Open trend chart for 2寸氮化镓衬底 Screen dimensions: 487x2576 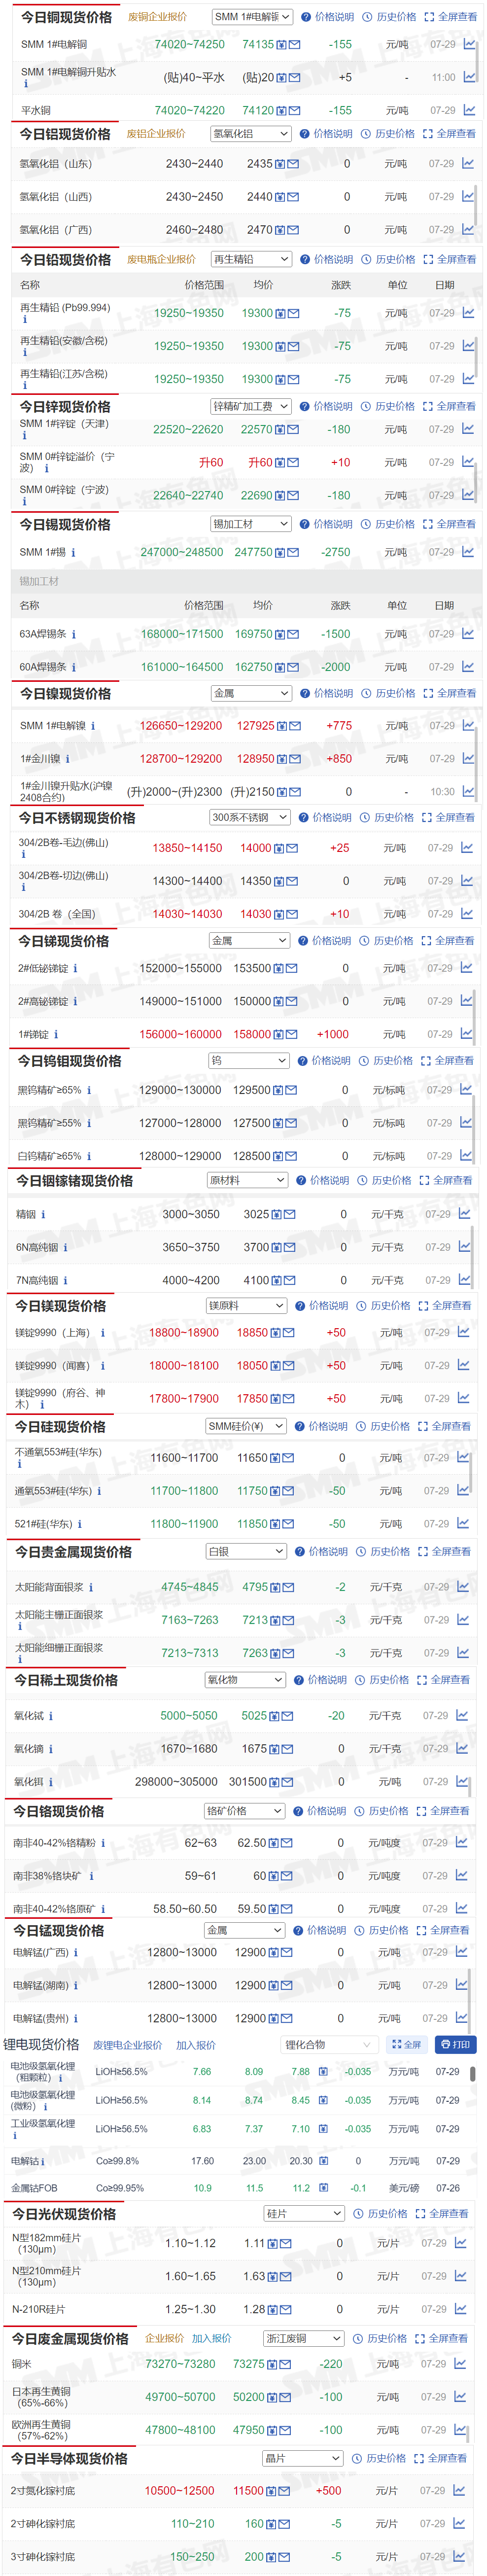click(x=460, y=2490)
